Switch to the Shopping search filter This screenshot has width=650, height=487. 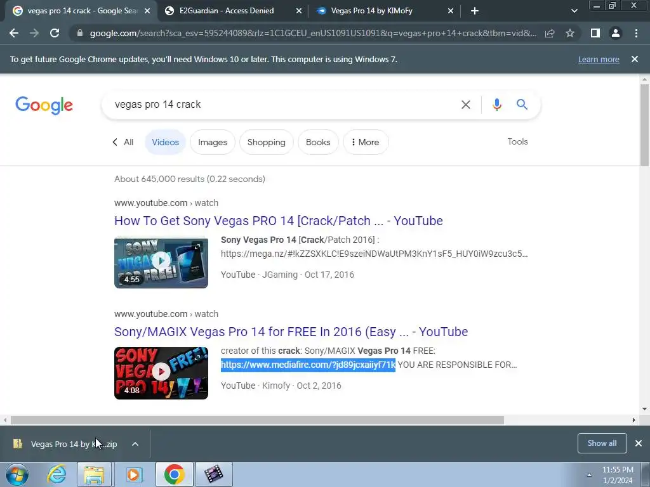click(266, 142)
